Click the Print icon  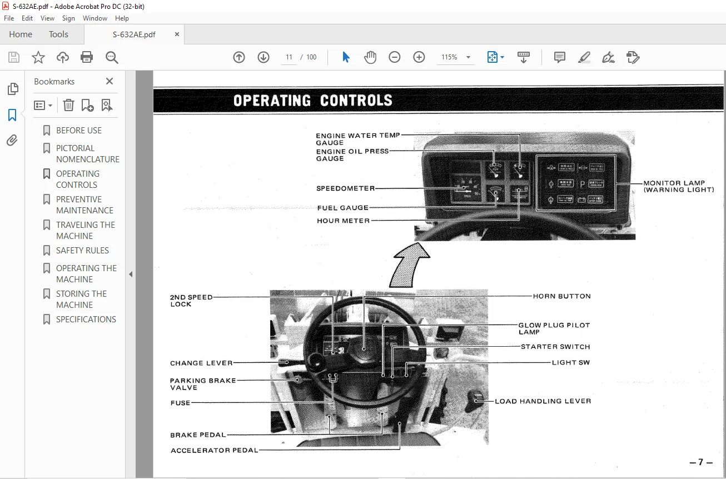87,57
